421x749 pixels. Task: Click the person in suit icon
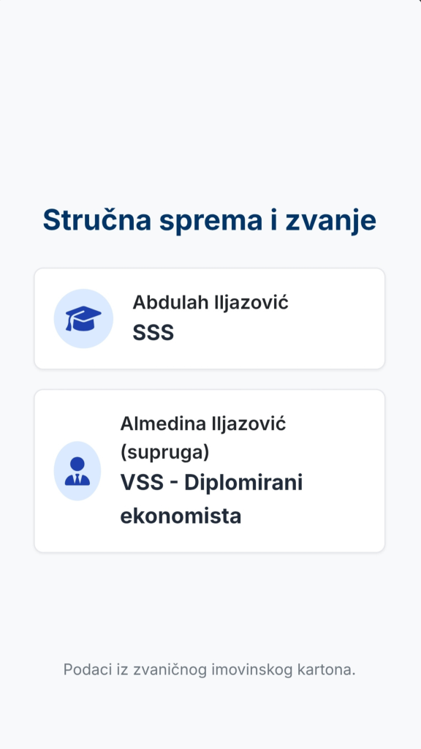pyautogui.click(x=77, y=471)
